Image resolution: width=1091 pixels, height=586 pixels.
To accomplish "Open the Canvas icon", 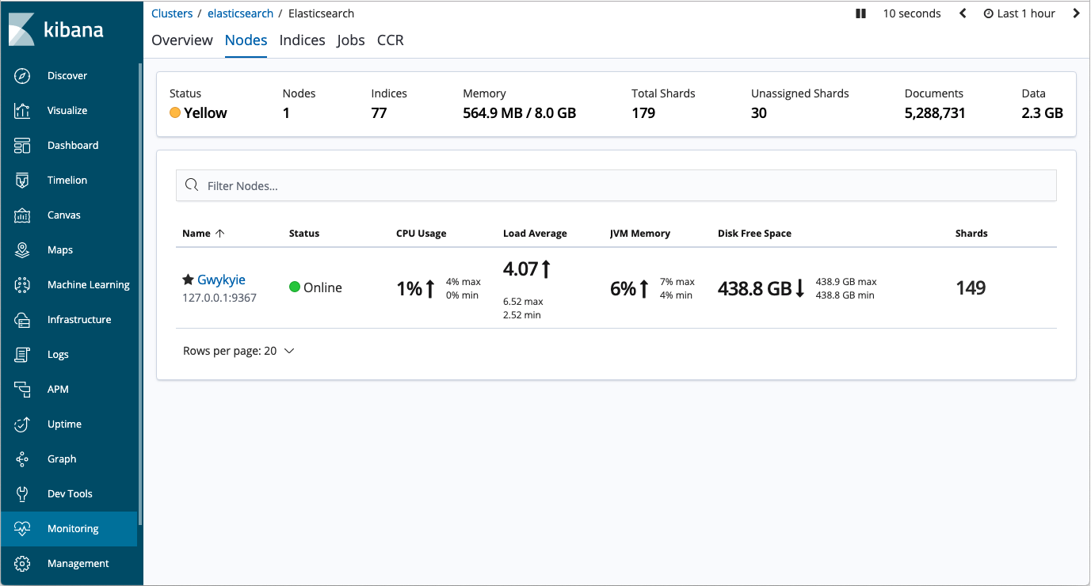I will coord(22,215).
